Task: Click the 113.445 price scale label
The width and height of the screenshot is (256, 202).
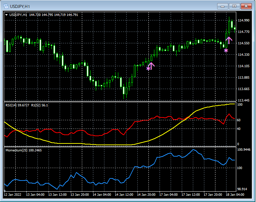Action: tap(244, 100)
